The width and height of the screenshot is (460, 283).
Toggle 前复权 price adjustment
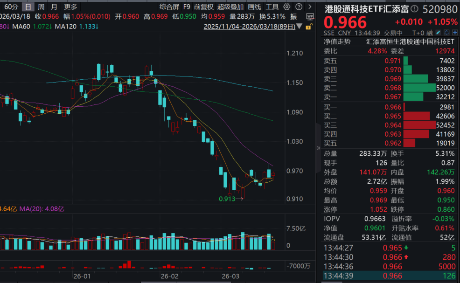pos(203,7)
